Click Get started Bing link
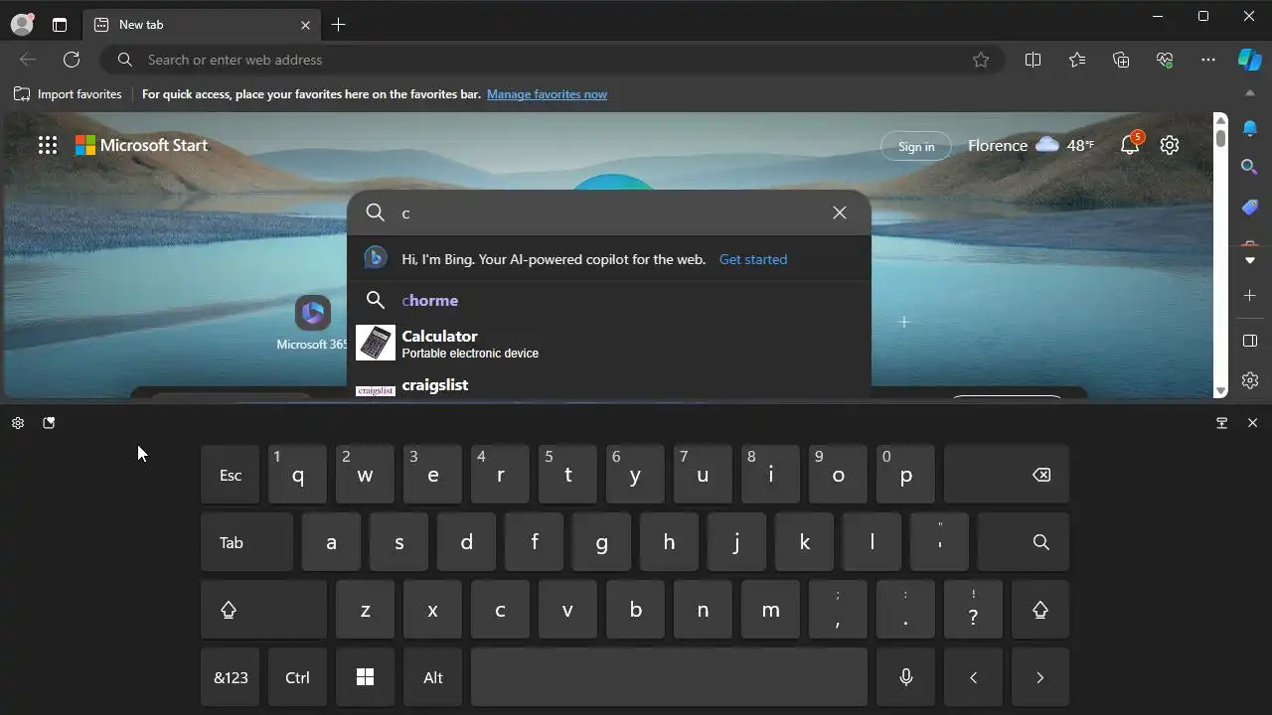 point(753,259)
